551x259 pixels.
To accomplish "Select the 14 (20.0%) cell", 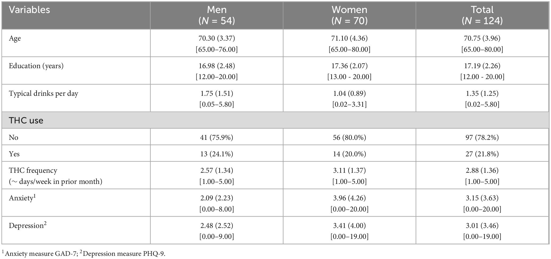I will (349, 154).
